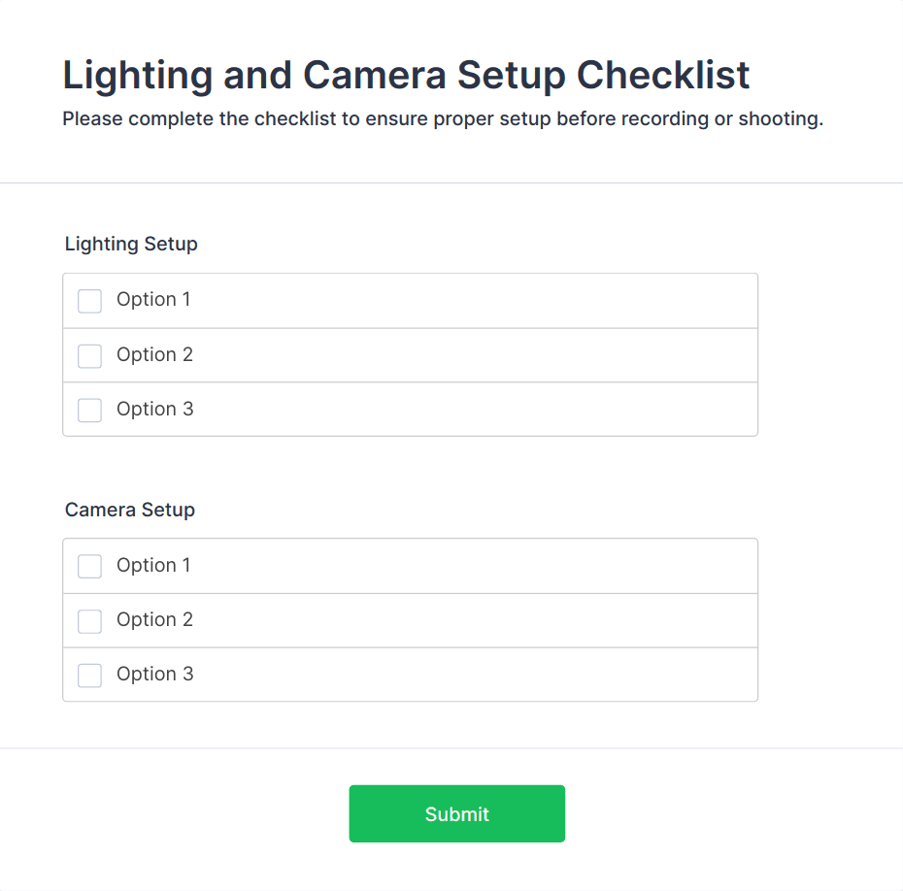Check Option 3 under Lighting Setup
Screen dimensions: 903x891
(x=89, y=410)
